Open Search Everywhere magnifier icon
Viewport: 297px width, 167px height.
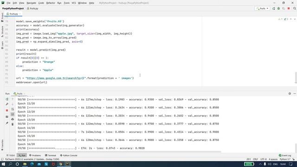[295, 8]
